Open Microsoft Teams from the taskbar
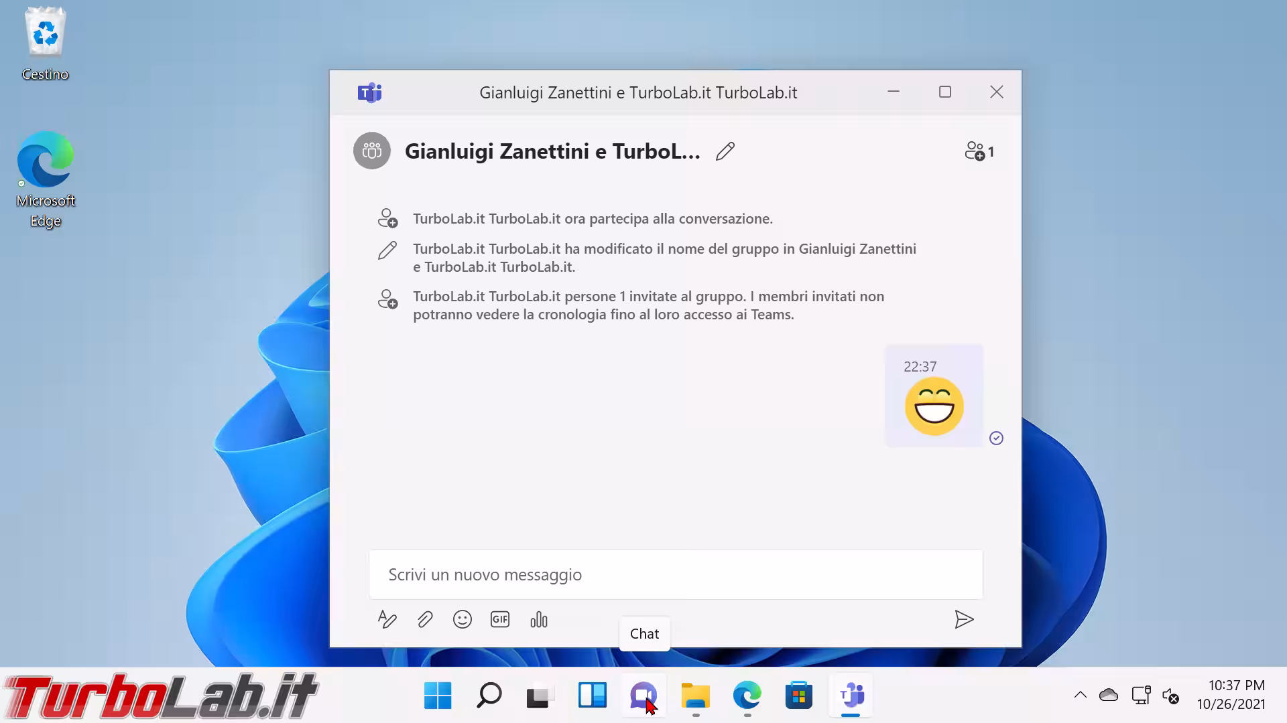 [x=851, y=696]
